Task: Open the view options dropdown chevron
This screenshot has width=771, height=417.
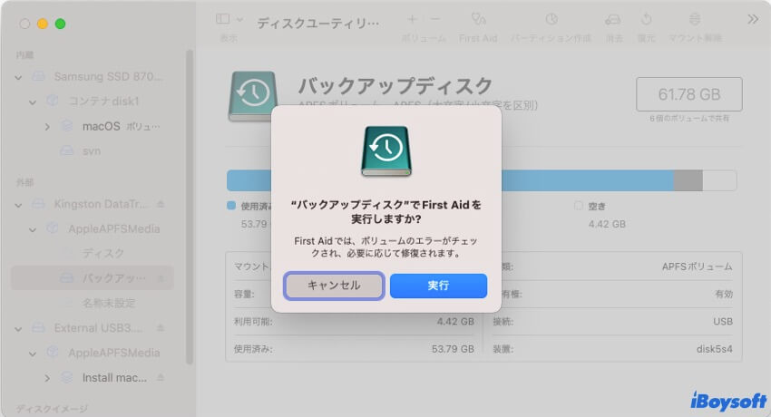Action: pyautogui.click(x=239, y=20)
